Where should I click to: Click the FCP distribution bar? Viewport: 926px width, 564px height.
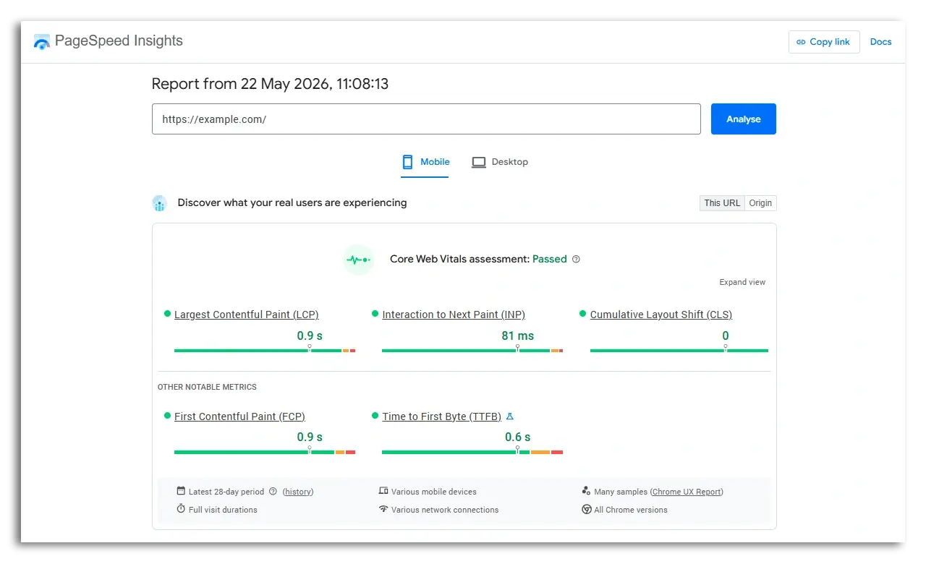(x=265, y=452)
